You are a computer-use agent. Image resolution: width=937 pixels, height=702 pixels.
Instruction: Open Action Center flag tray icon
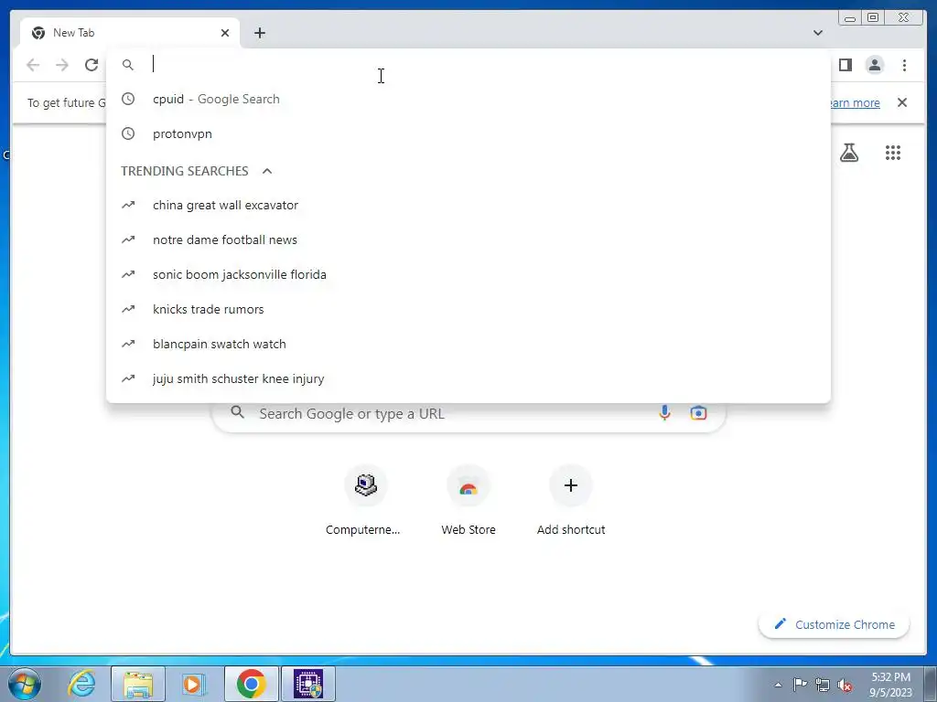pos(800,685)
